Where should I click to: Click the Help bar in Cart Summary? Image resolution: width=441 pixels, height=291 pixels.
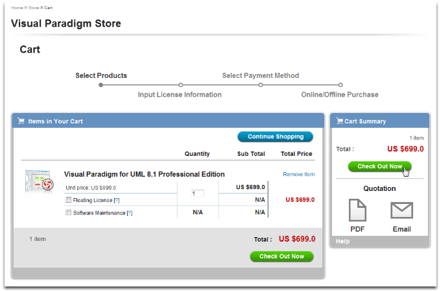click(x=379, y=242)
